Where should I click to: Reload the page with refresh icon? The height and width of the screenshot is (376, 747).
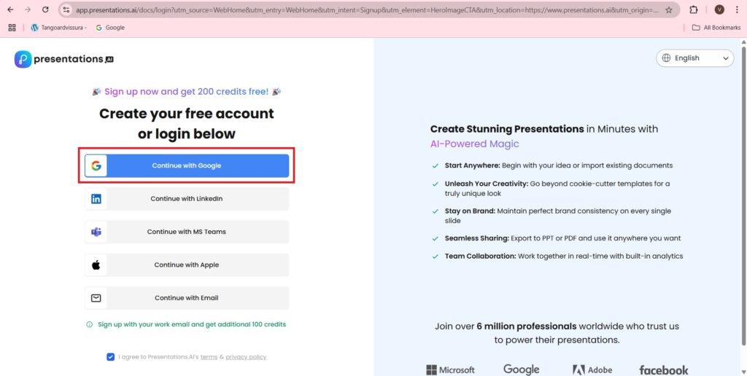pyautogui.click(x=45, y=9)
